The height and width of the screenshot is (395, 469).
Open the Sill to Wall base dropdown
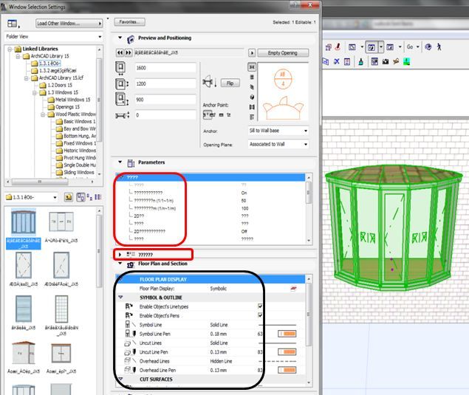pyautogui.click(x=278, y=131)
